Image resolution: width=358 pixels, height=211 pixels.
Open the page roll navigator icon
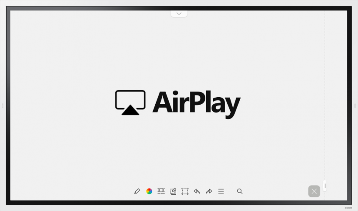click(161, 191)
